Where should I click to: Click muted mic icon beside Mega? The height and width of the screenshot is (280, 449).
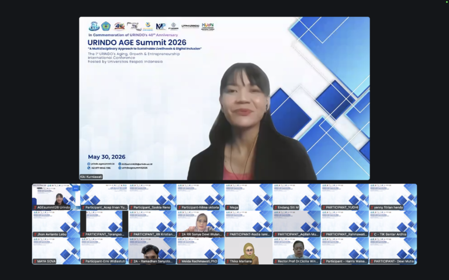[x=227, y=208]
